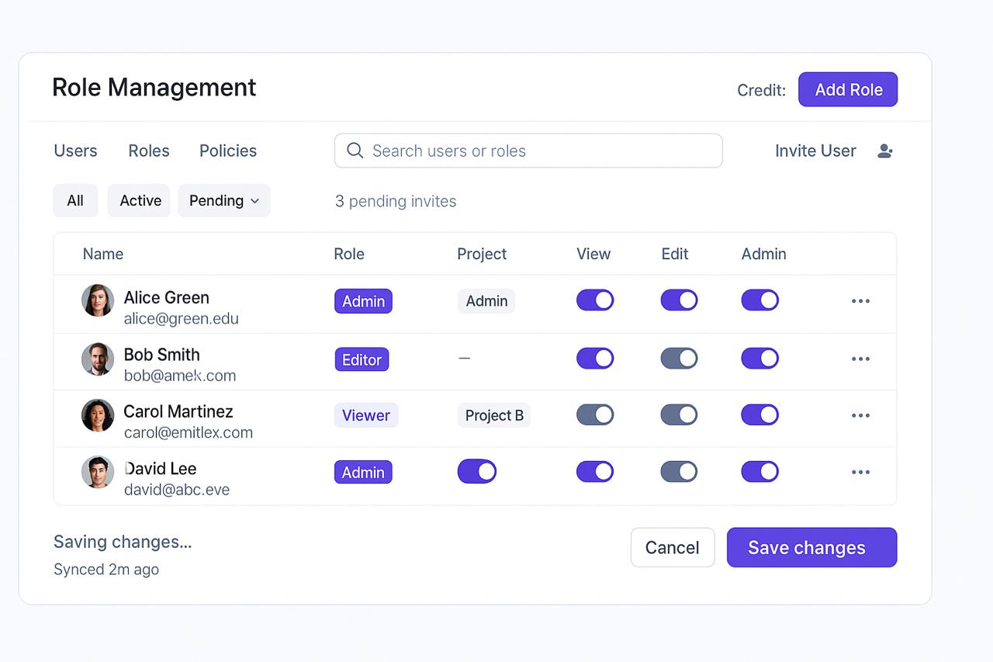Click the Admin column header
Image resolution: width=993 pixels, height=662 pixels.
click(x=764, y=254)
